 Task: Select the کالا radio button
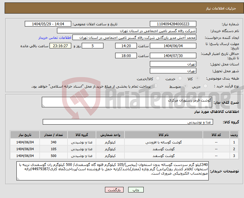click(x=197, y=78)
